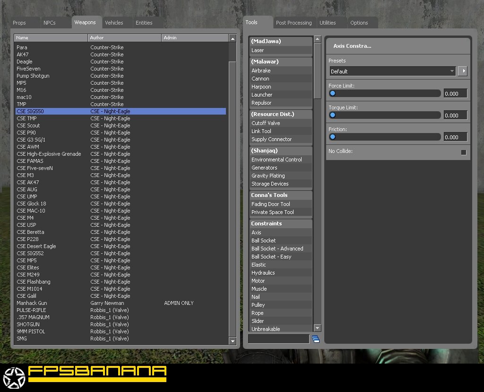Select the Laser tool
The image size is (484, 392).
coord(281,50)
